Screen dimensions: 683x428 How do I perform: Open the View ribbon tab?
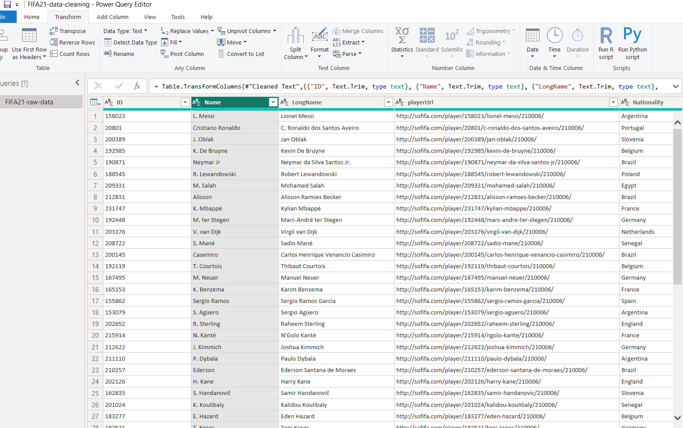click(150, 17)
